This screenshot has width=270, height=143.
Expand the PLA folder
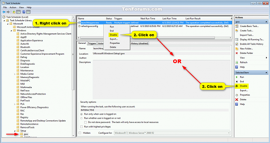pos(15,104)
